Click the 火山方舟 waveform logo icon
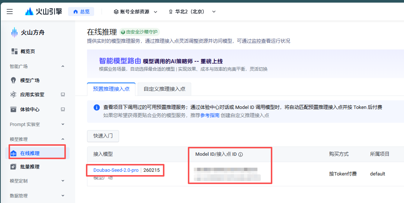This screenshot has width=404, height=203. pyautogui.click(x=15, y=32)
